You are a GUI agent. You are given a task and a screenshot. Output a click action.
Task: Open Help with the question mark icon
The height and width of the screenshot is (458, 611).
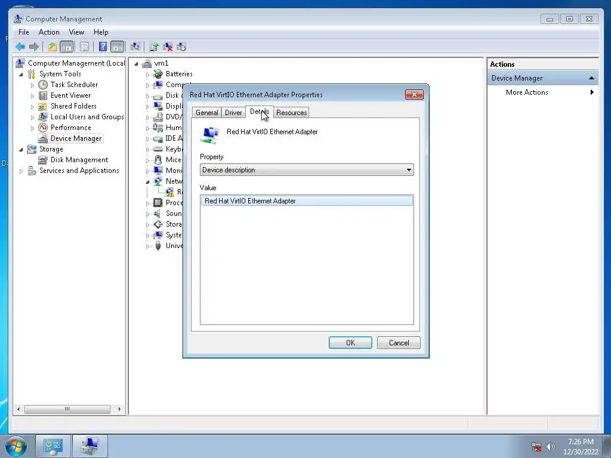[103, 47]
